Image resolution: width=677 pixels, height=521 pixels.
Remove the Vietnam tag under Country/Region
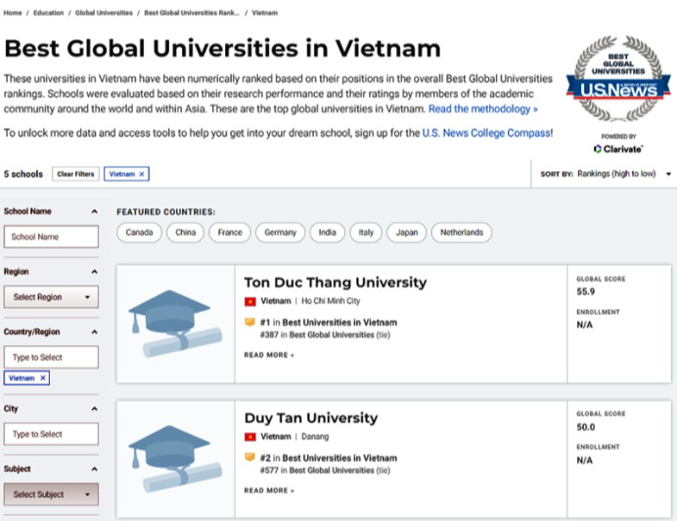43,378
